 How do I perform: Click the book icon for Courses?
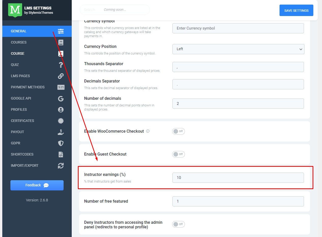point(61,43)
